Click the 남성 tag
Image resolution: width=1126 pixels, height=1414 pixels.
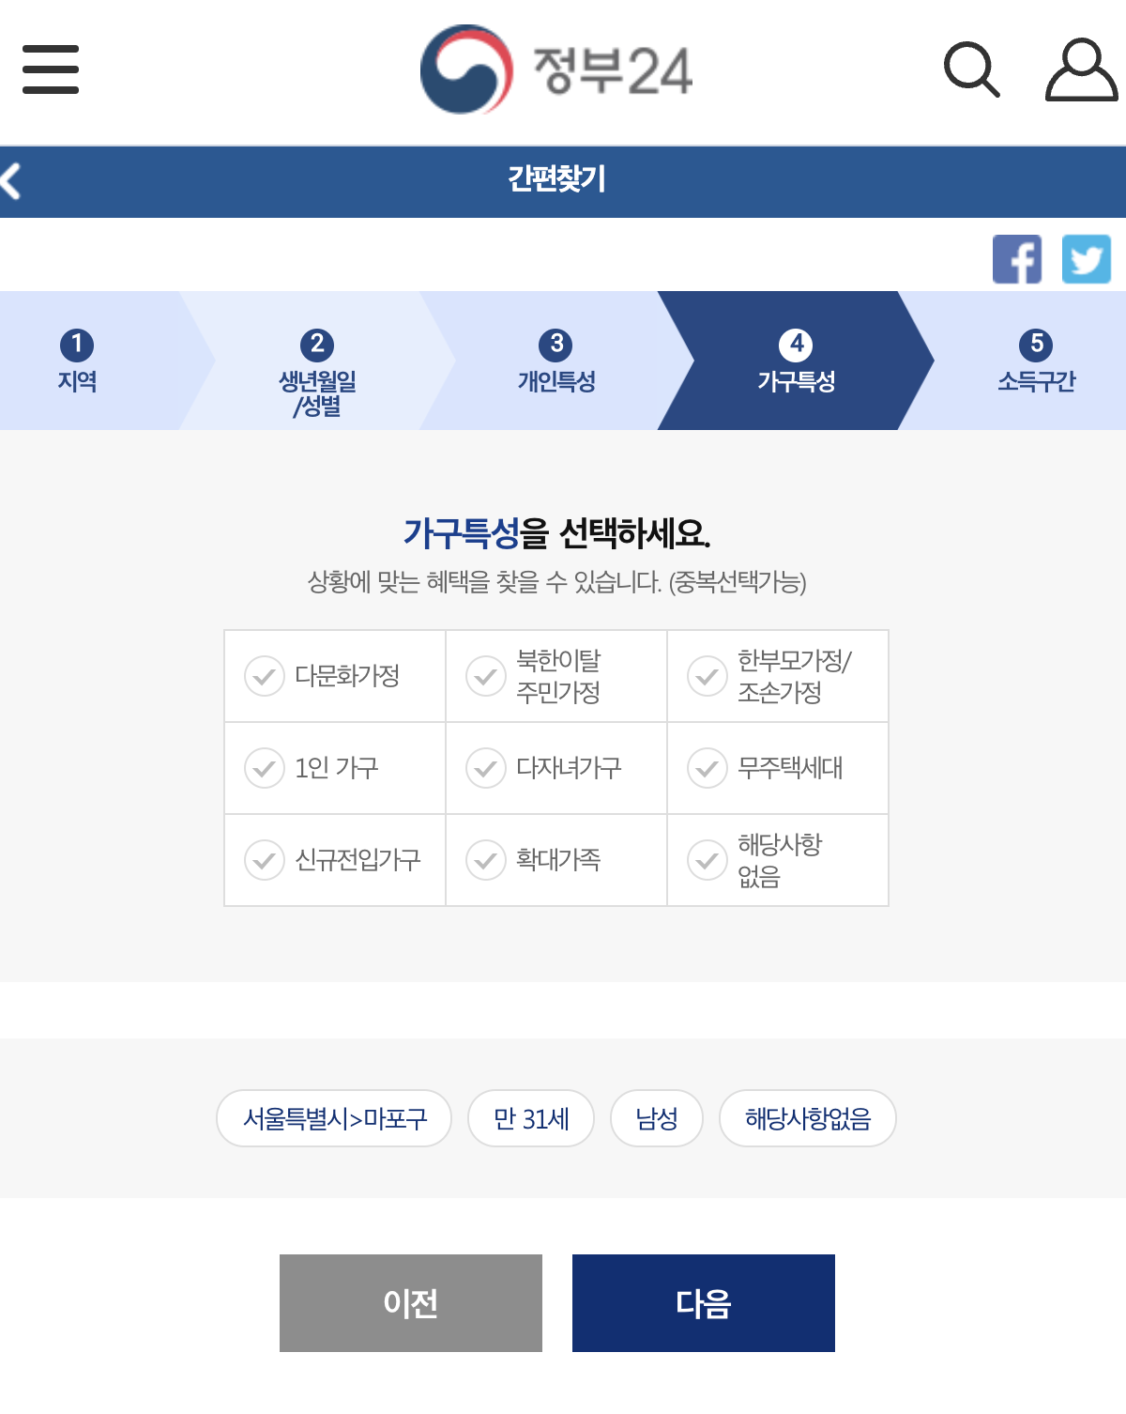(x=657, y=1118)
